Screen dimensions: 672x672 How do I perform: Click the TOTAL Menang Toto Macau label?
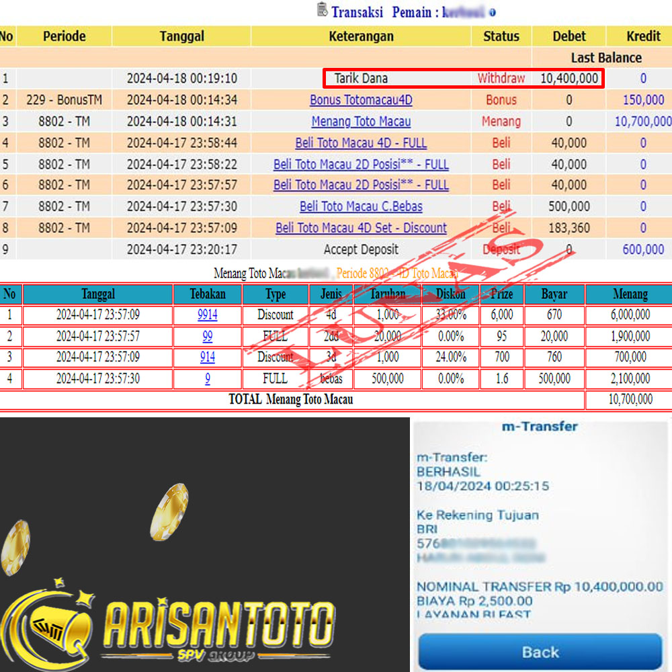click(290, 399)
